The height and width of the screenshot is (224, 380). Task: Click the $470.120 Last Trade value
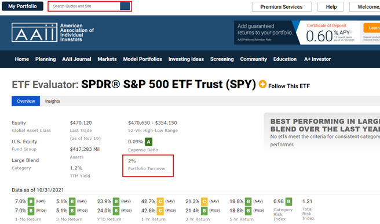click(x=81, y=123)
